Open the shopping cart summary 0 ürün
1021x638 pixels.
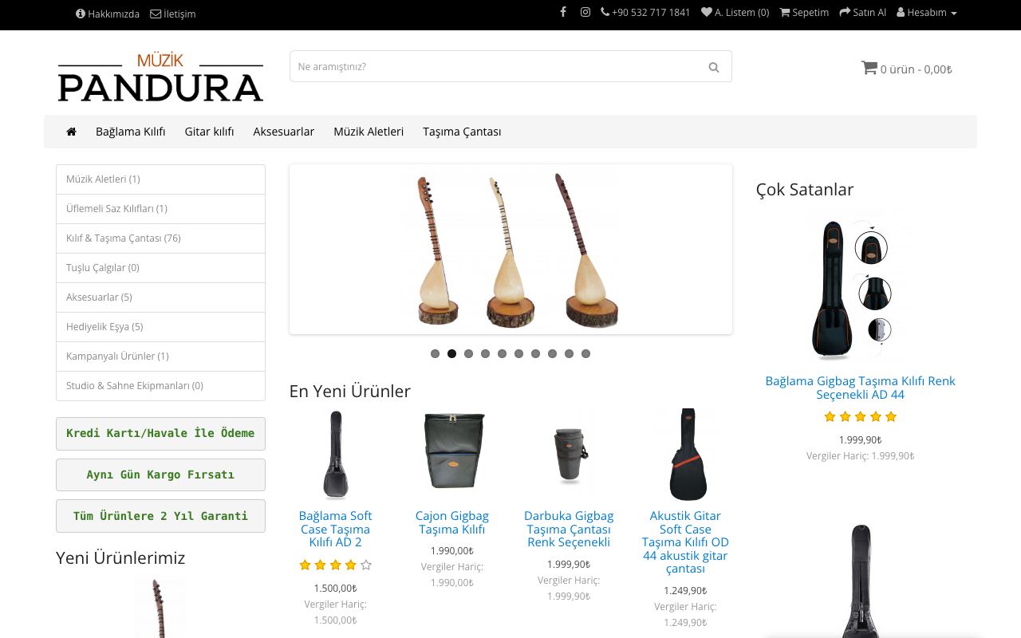coord(906,69)
